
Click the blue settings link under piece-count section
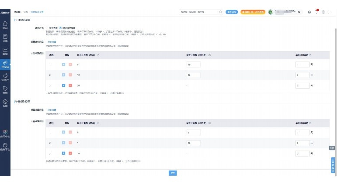point(52,42)
